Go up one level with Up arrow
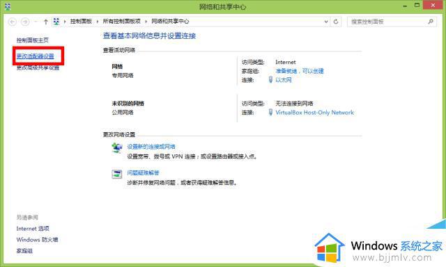The height and width of the screenshot is (267, 446). [x=45, y=22]
